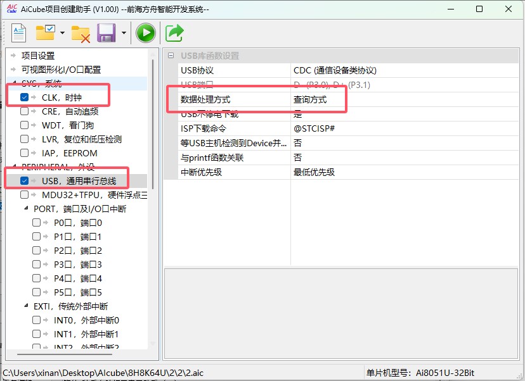Click 单片机型号 Ai8051U-32Bit status text

point(420,373)
